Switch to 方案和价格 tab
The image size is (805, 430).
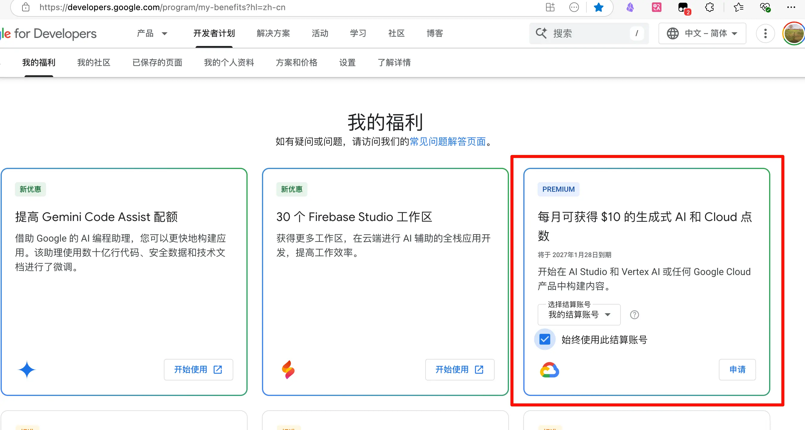(296, 62)
